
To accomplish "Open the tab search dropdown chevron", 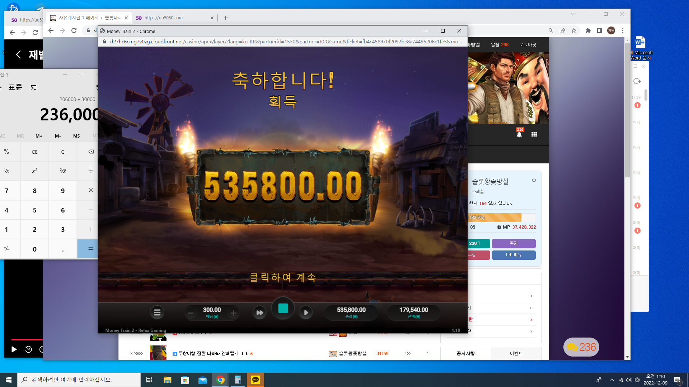I will [573, 14].
